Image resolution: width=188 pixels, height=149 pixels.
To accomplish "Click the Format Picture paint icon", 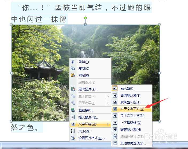I will [x=73, y=138].
